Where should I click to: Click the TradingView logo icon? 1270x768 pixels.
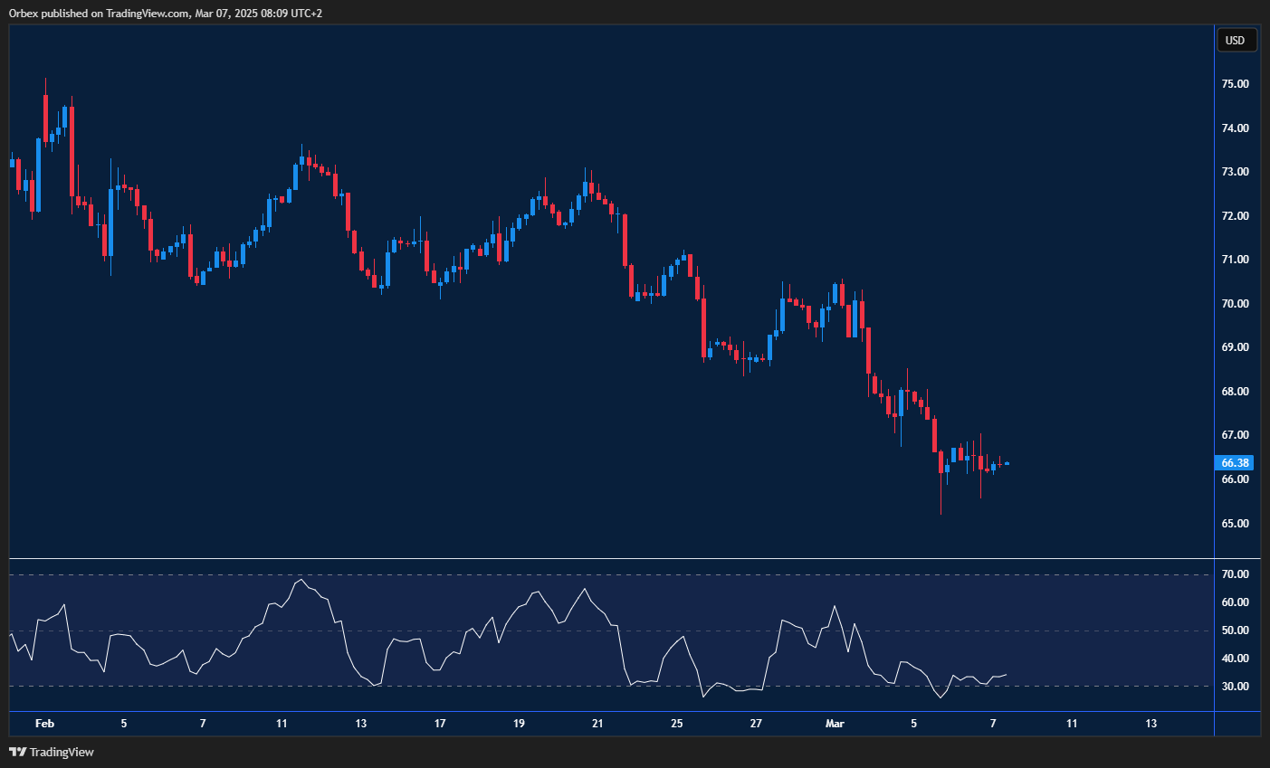(16, 752)
